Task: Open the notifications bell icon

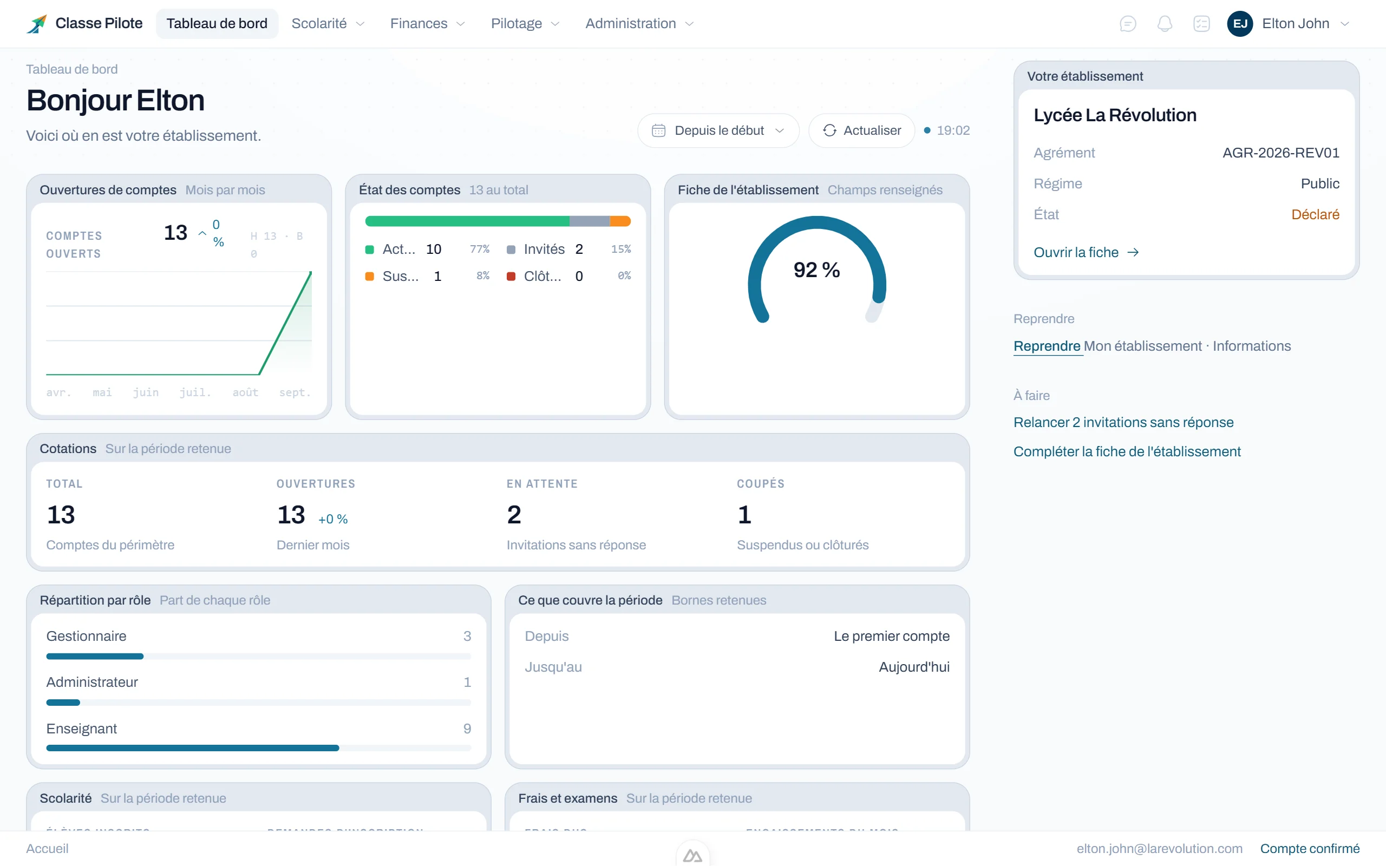Action: click(x=1165, y=23)
